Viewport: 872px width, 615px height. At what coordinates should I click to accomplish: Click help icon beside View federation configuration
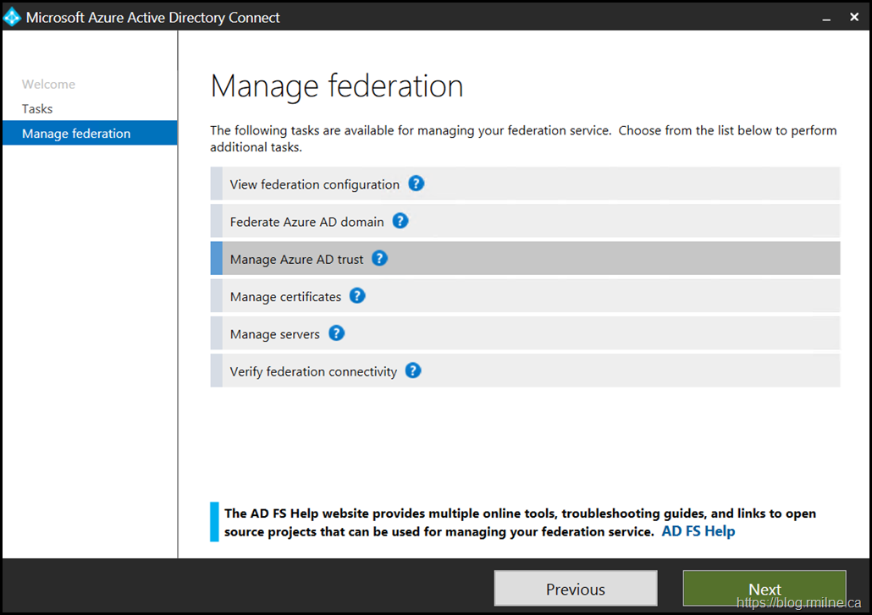(416, 184)
